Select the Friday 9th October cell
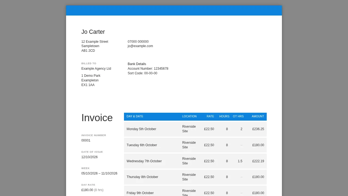The height and width of the screenshot is (196, 348). pyautogui.click(x=140, y=193)
